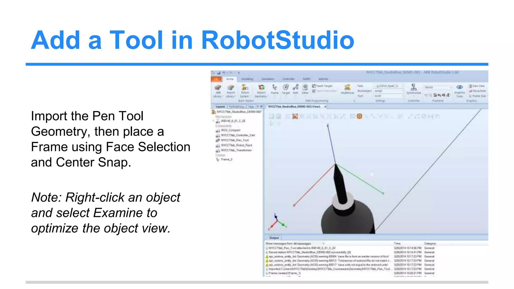The width and height of the screenshot is (514, 289).
Task: Open the World coordinate system dropdown
Action: pyautogui.click(x=438, y=87)
